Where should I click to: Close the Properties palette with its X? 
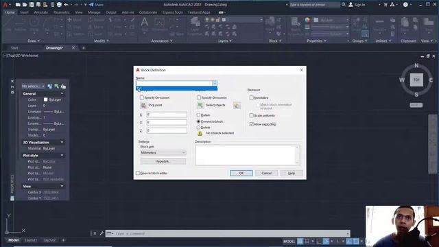[x=12, y=81]
